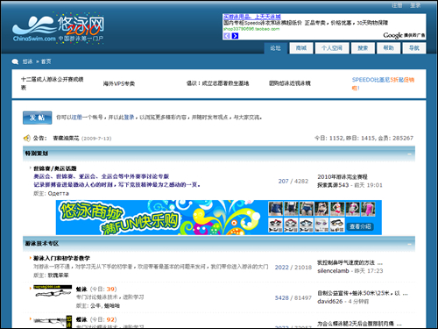Switch to the 商城 tab

point(301,48)
